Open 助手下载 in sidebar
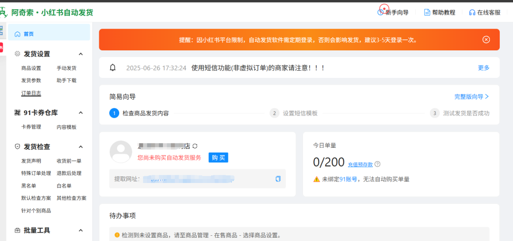Viewport: 513px width, 241px height. [66, 80]
